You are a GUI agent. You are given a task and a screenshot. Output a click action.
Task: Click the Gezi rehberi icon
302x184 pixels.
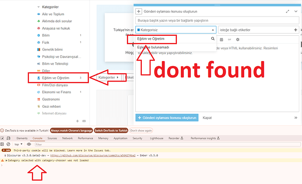(39, 106)
